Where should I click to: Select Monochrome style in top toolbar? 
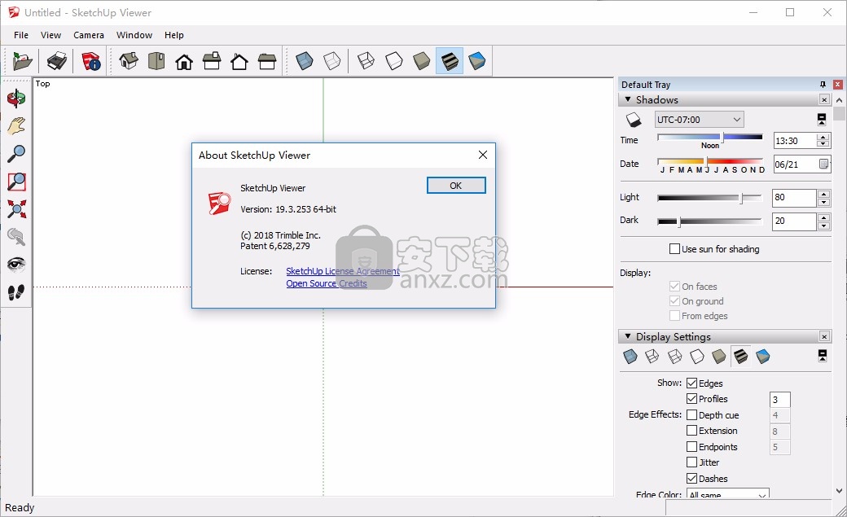pyautogui.click(x=477, y=61)
